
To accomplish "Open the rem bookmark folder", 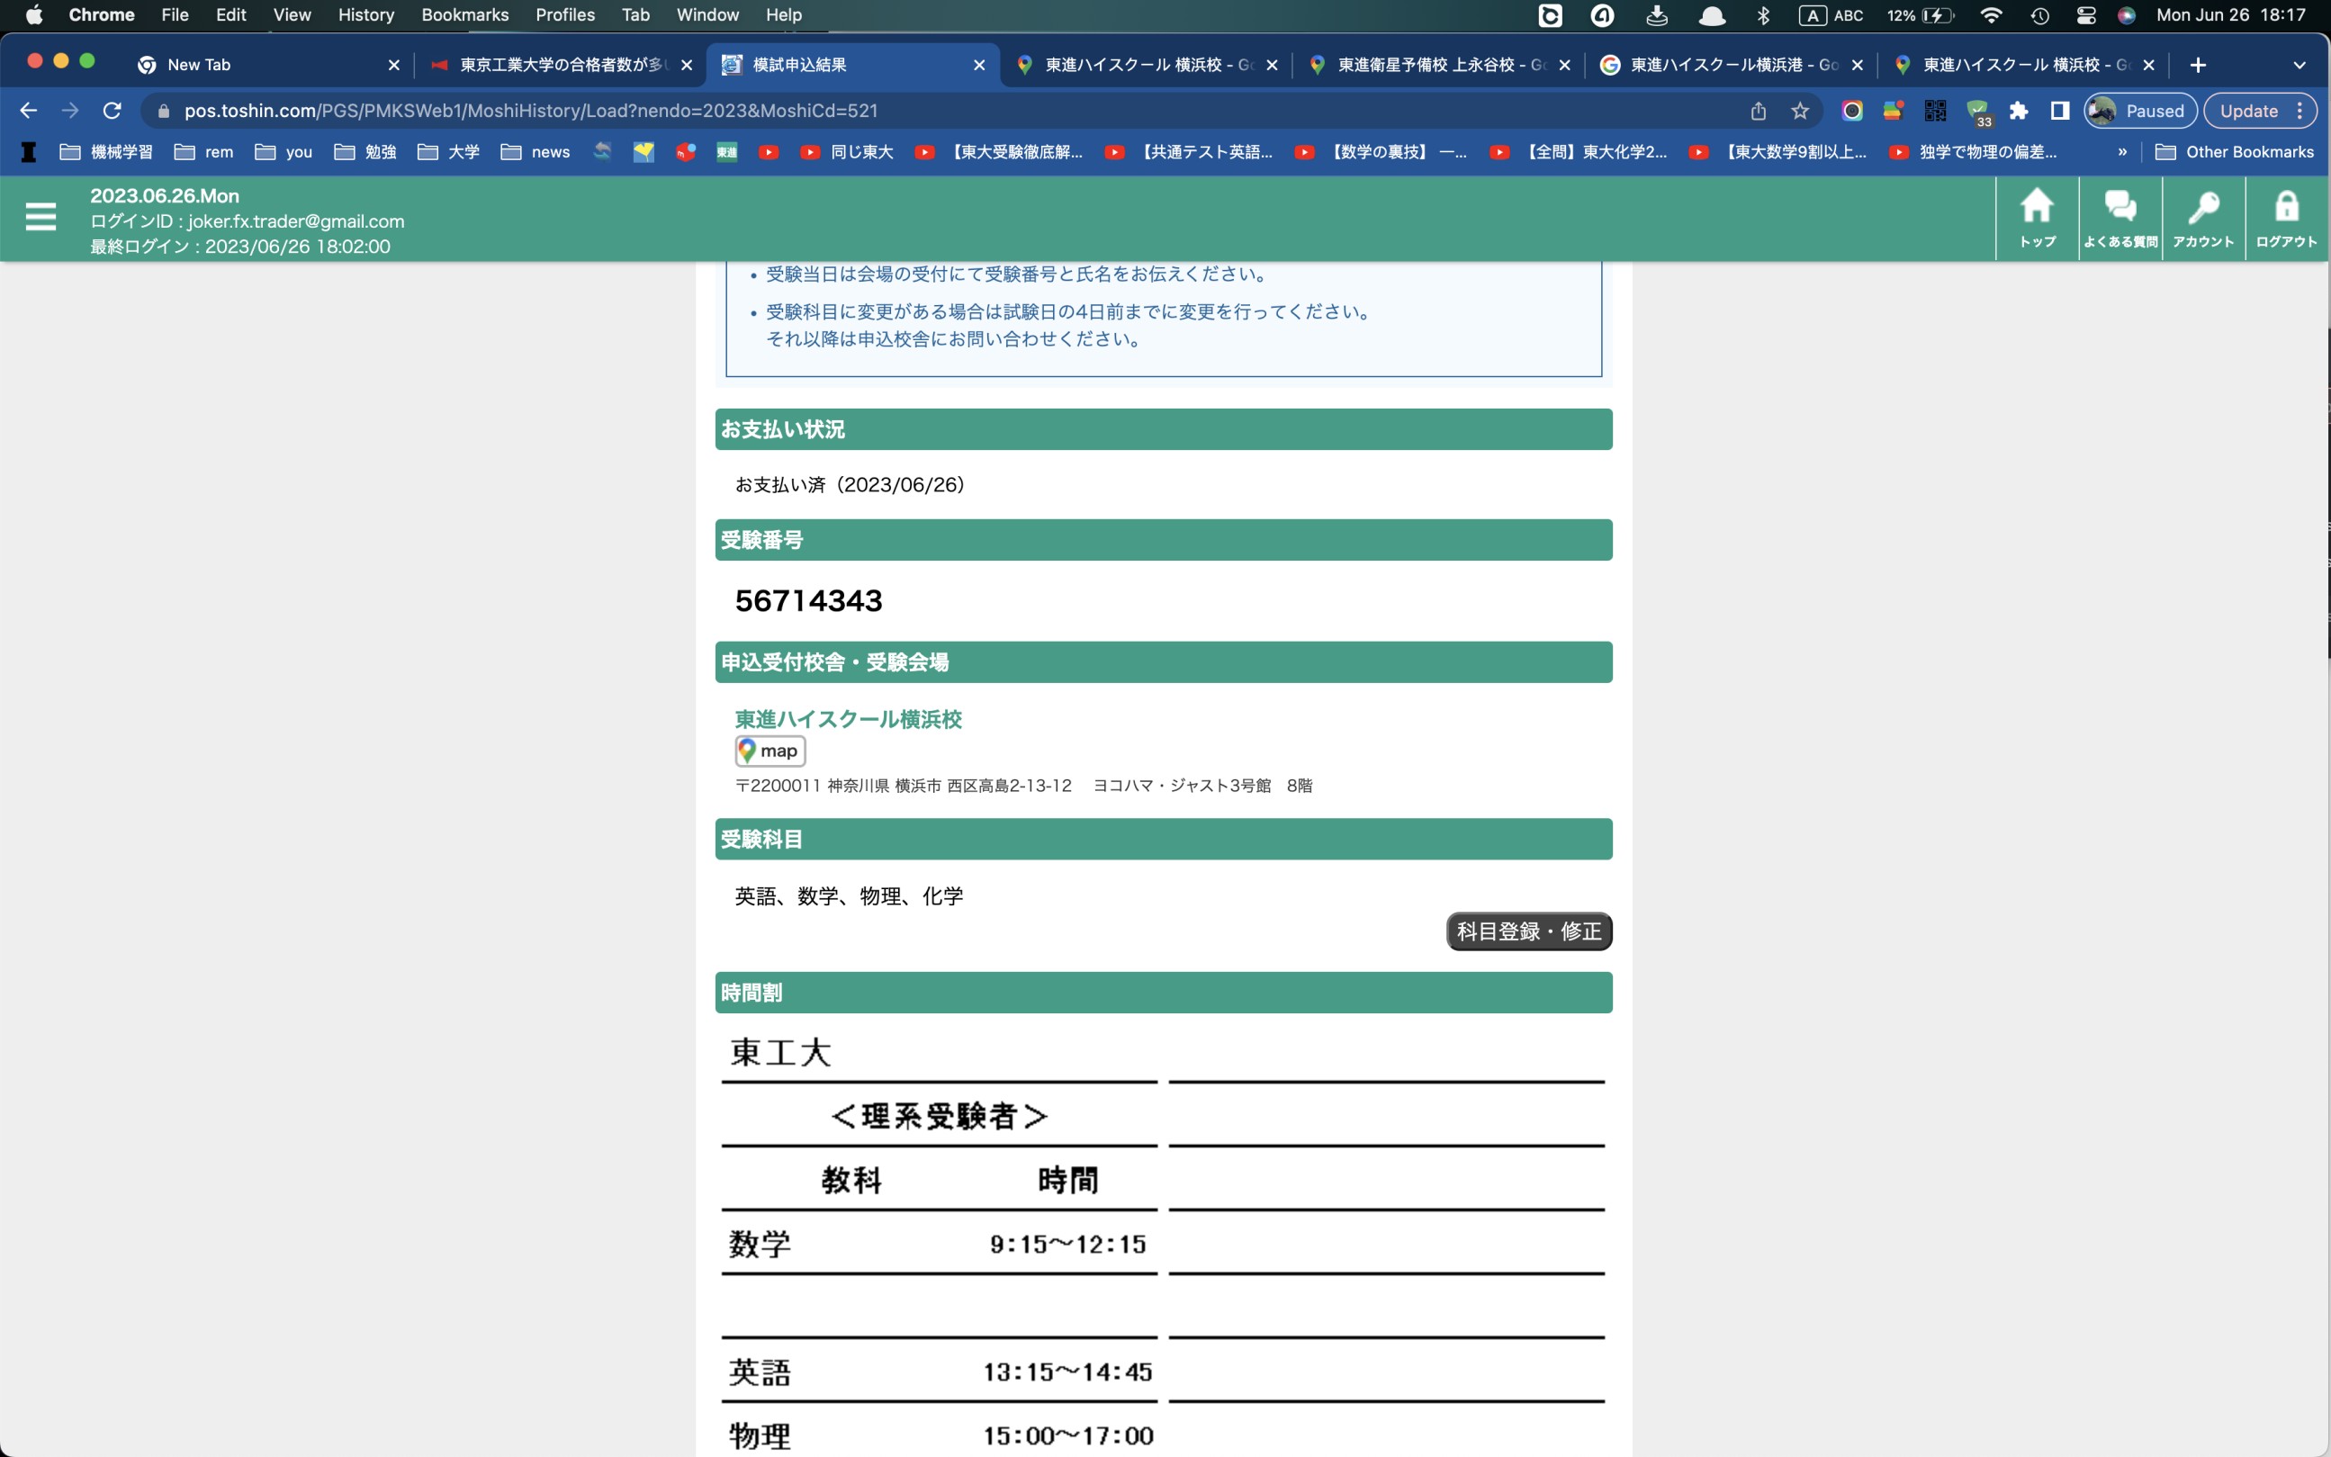I will [x=203, y=152].
